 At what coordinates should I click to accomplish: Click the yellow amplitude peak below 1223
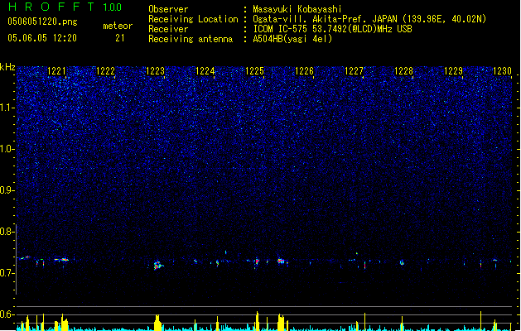click(158, 323)
